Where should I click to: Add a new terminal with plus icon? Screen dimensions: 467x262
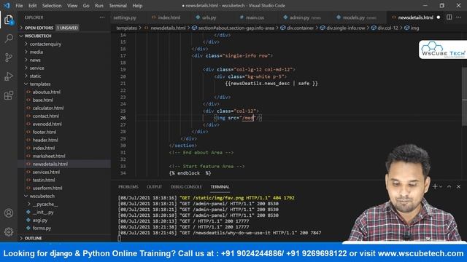click(435, 186)
